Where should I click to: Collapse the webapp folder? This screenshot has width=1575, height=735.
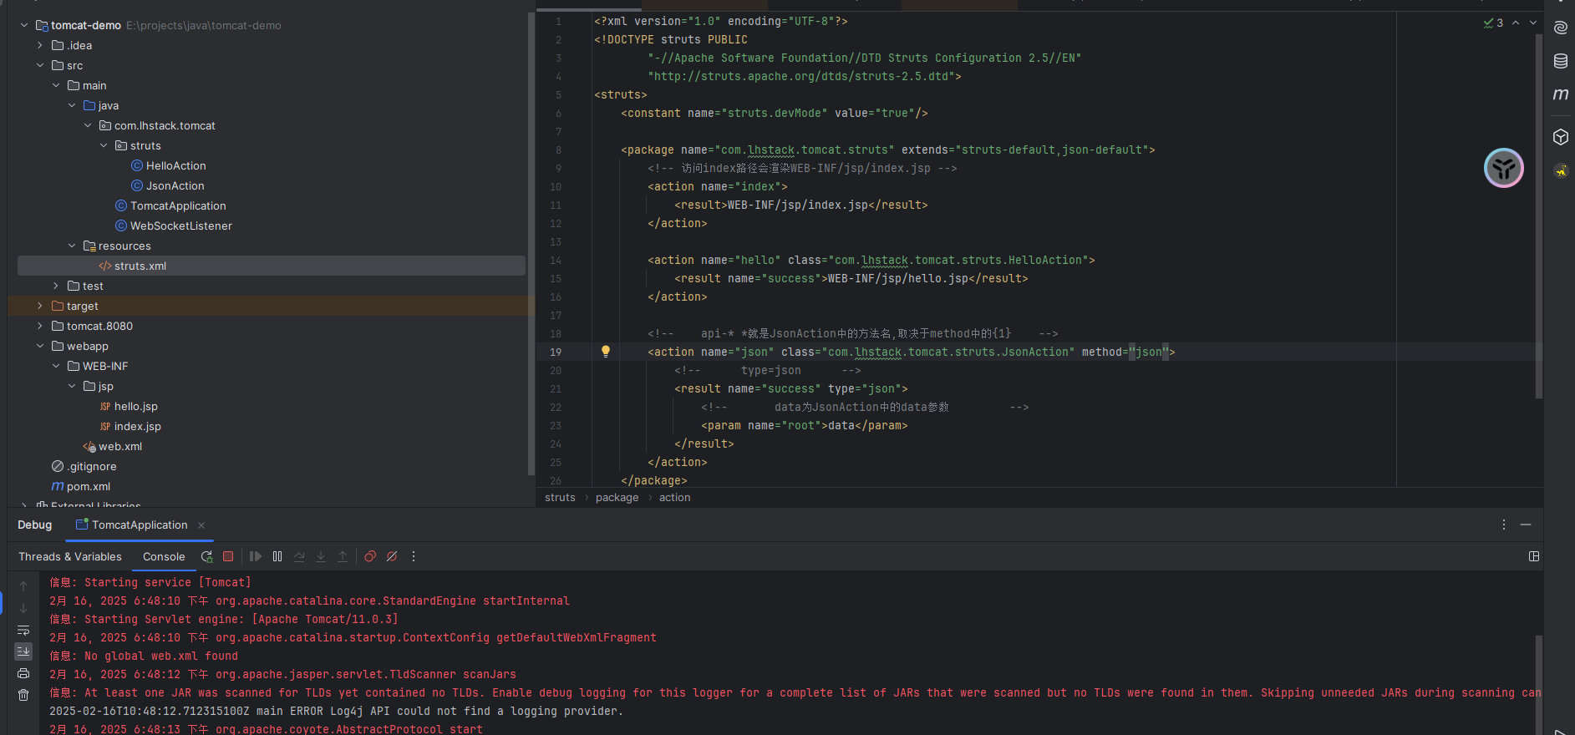[40, 347]
